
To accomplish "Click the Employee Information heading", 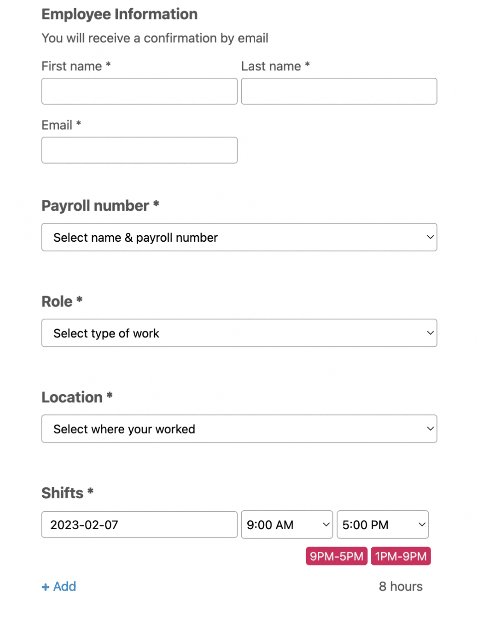I will click(120, 14).
